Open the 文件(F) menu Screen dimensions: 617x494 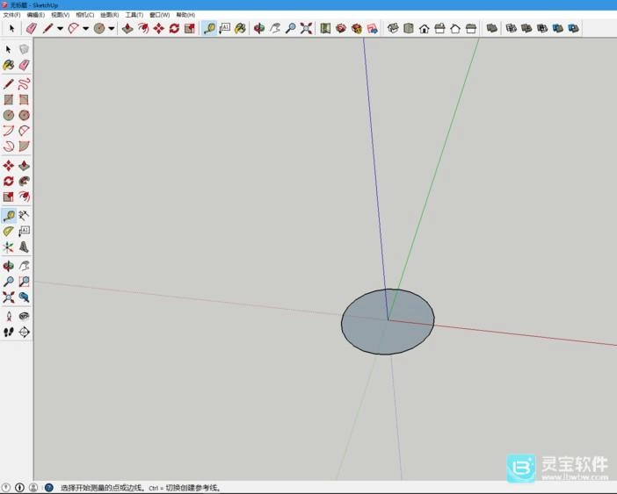click(x=11, y=15)
